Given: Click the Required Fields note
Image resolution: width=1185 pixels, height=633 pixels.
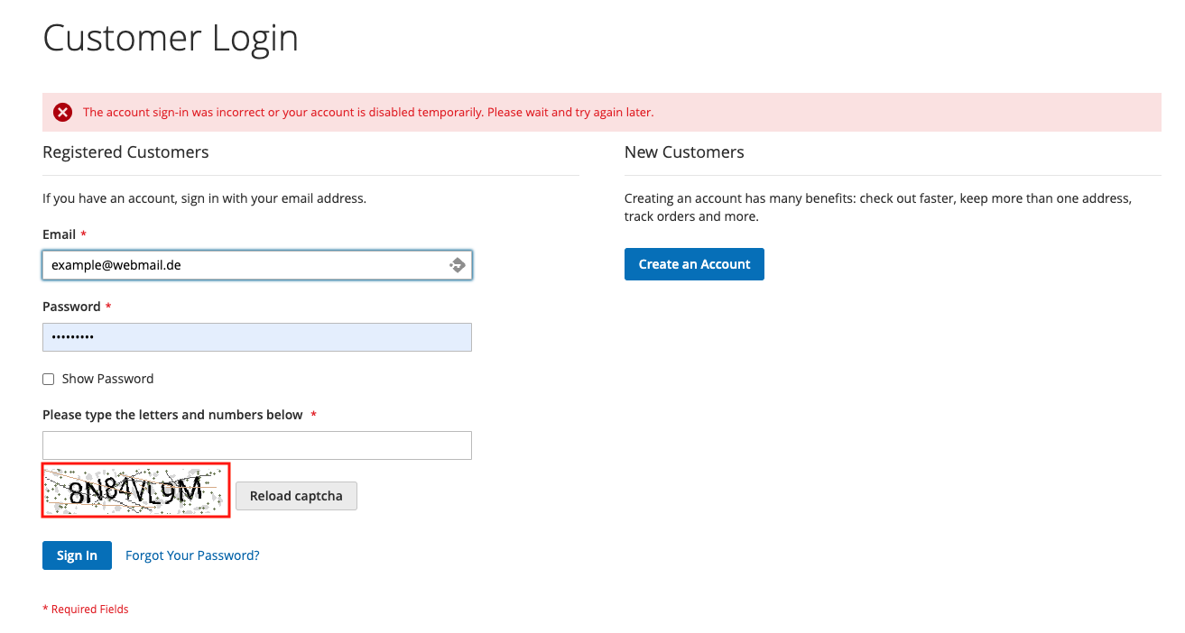Looking at the screenshot, I should 86,610.
